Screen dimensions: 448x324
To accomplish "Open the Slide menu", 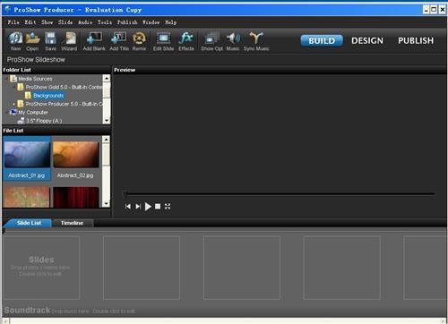I will pyautogui.click(x=65, y=22).
